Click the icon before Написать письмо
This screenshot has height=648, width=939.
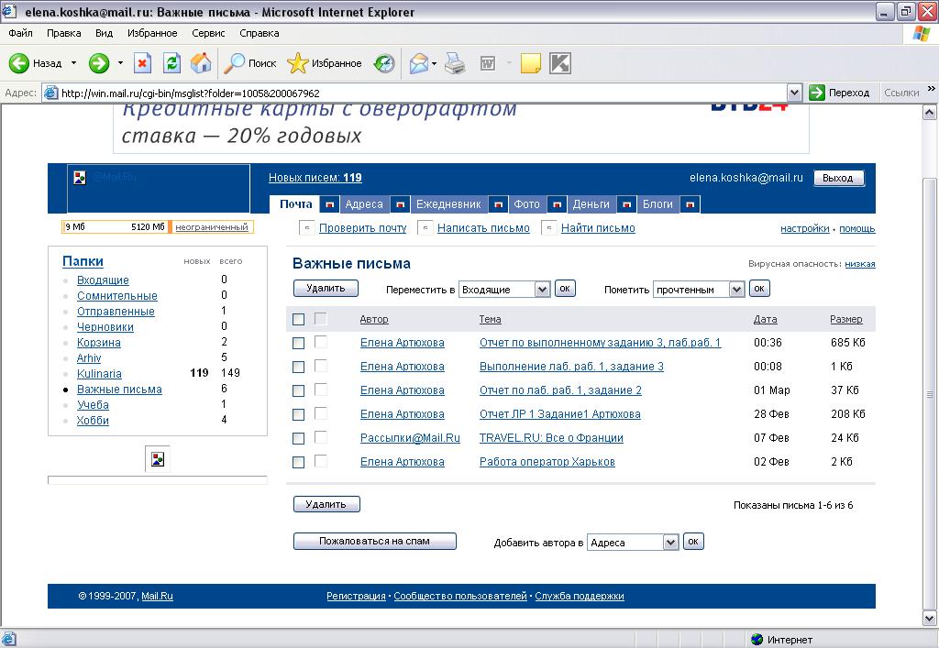click(x=425, y=228)
